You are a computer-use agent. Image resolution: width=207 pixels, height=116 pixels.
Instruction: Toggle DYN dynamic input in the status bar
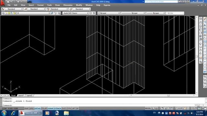click(x=69, y=108)
